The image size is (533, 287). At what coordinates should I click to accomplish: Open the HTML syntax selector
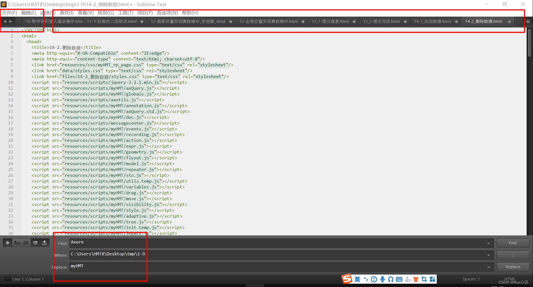pos(510,279)
